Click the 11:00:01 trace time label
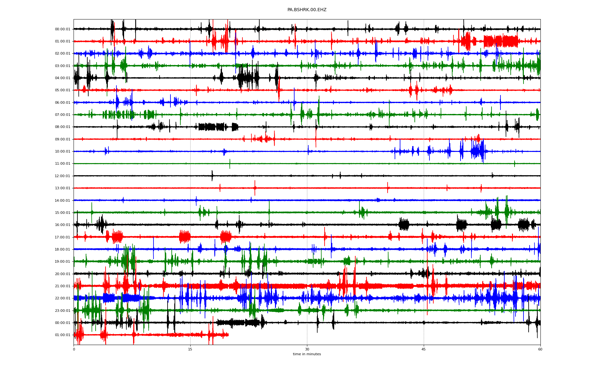The image size is (614, 383). [x=62, y=164]
